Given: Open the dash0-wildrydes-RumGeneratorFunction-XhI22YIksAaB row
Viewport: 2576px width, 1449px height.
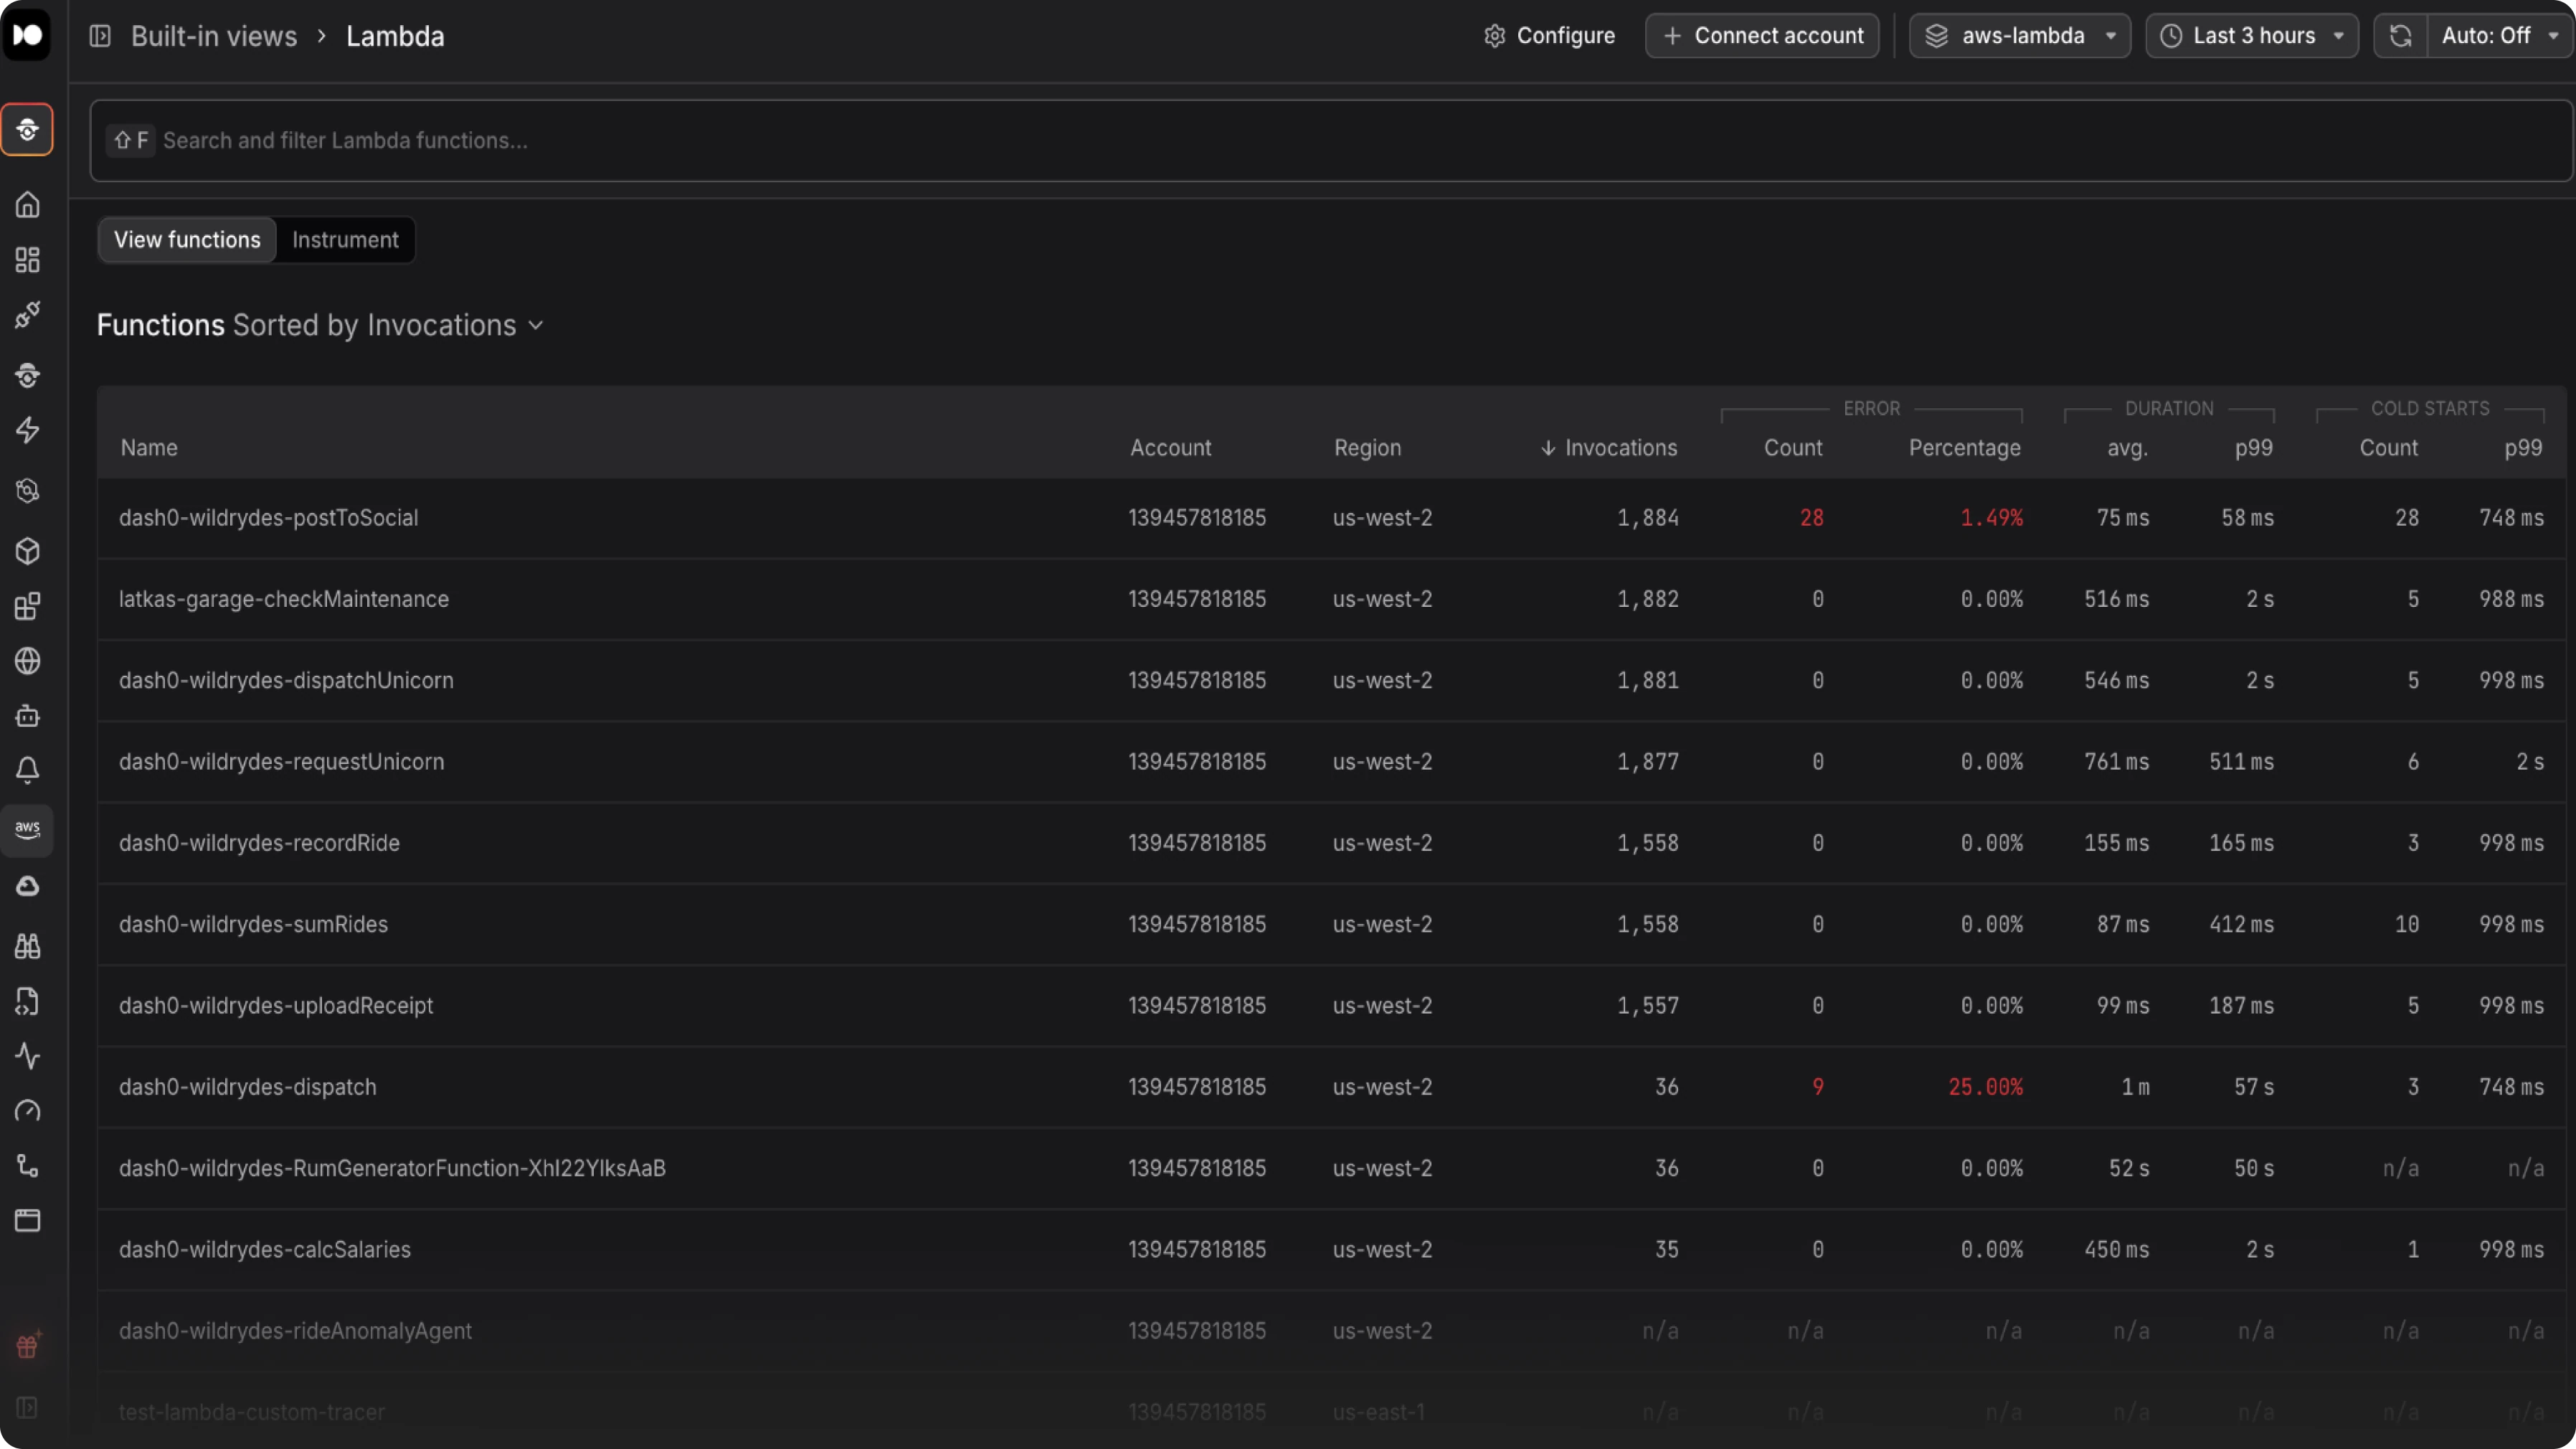Looking at the screenshot, I should click(1331, 1168).
